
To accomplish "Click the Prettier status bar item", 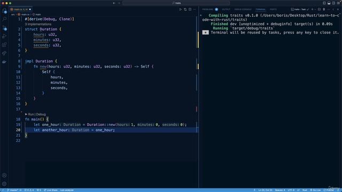I will [x=329, y=190].
